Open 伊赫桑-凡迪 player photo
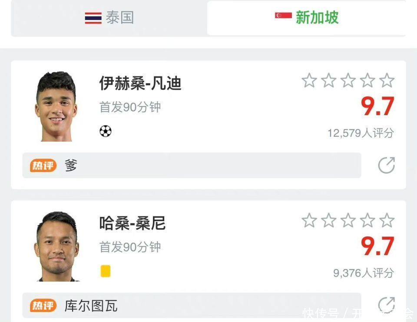 click(56, 106)
